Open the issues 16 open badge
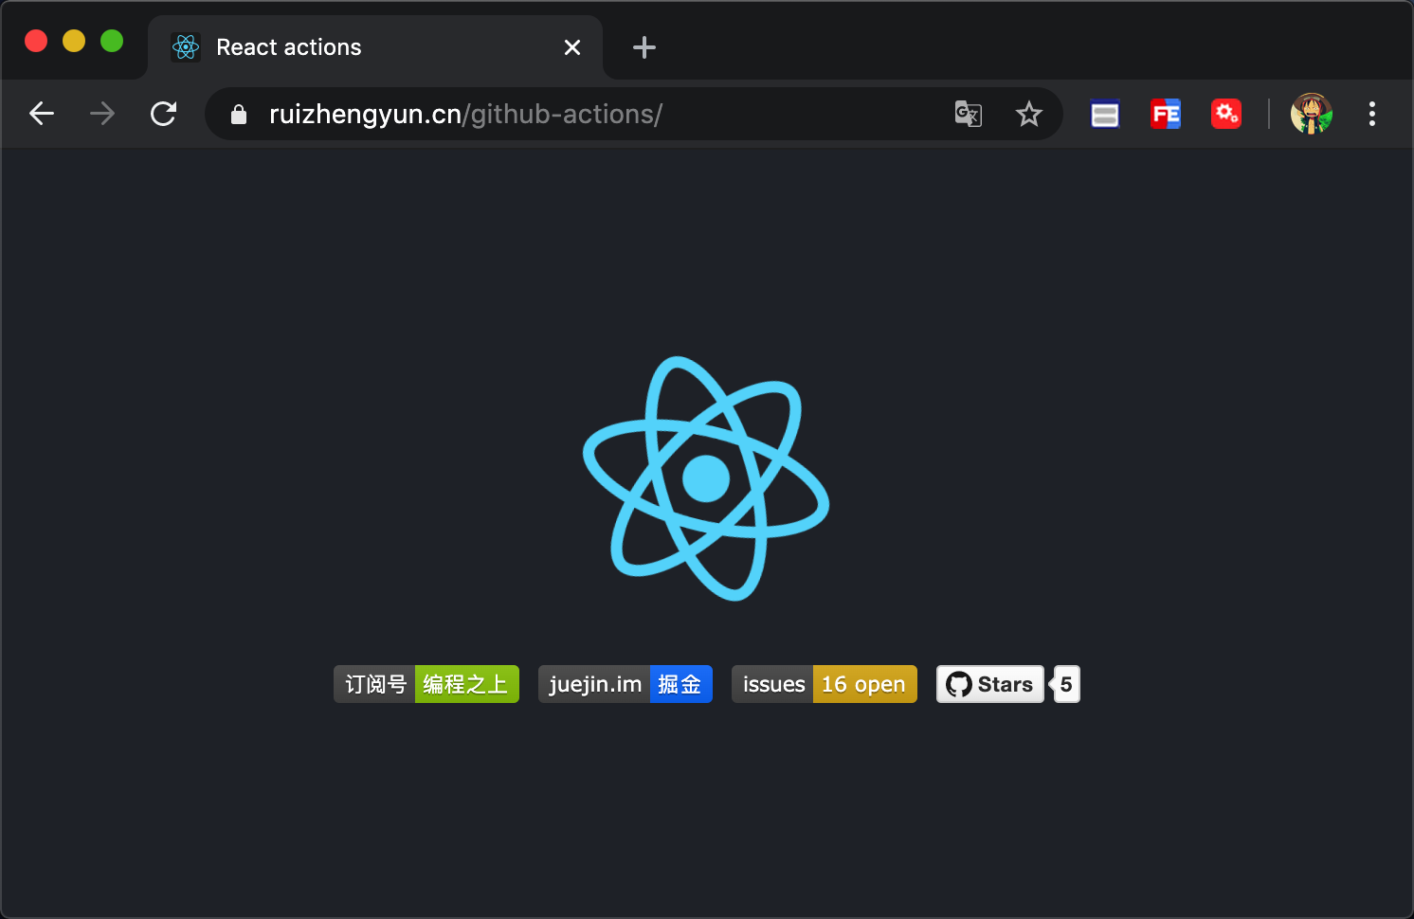The width and height of the screenshot is (1414, 919). (825, 684)
